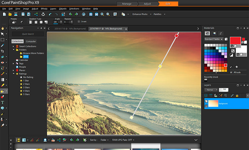Select the Text tool in the toolbar
Screen dimensions: 249x150
coord(2,102)
